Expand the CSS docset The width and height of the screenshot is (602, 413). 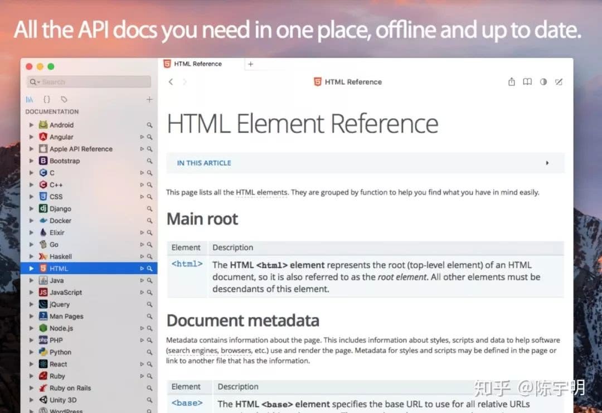tap(31, 197)
